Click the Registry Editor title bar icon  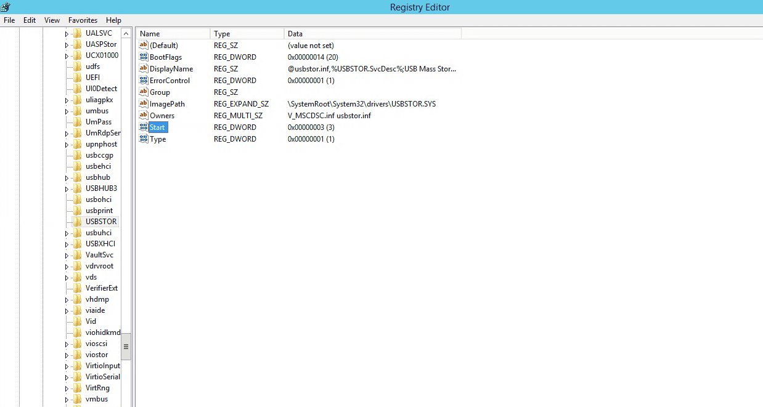[6, 7]
